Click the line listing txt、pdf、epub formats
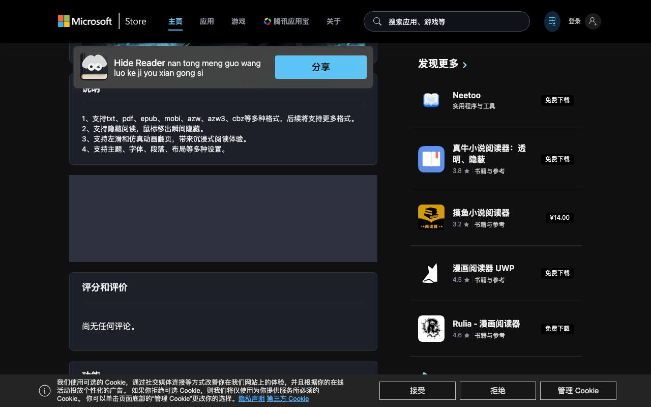 pyautogui.click(x=220, y=119)
